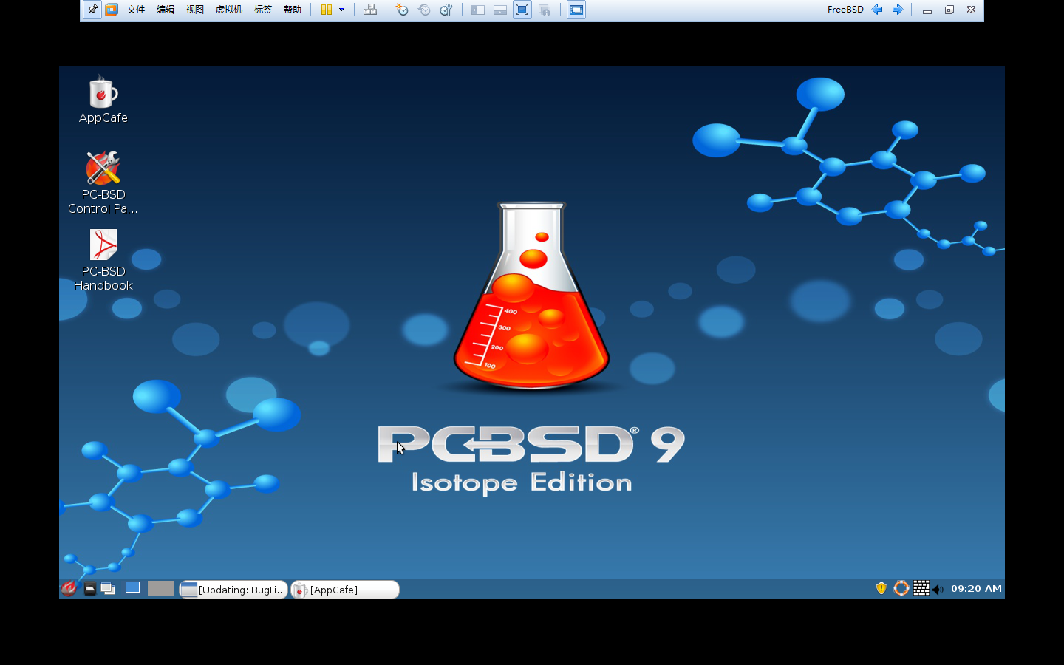Pause the virtual machine with the yellow button
Screen dimensions: 1064x665
pyautogui.click(x=326, y=10)
